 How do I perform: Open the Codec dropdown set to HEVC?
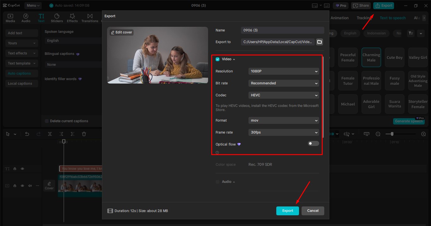[x=283, y=95]
